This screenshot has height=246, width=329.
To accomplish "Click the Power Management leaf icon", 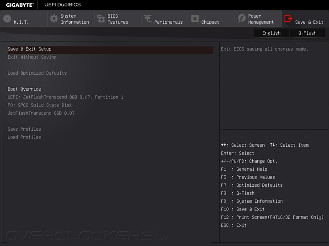I will point(242,19).
